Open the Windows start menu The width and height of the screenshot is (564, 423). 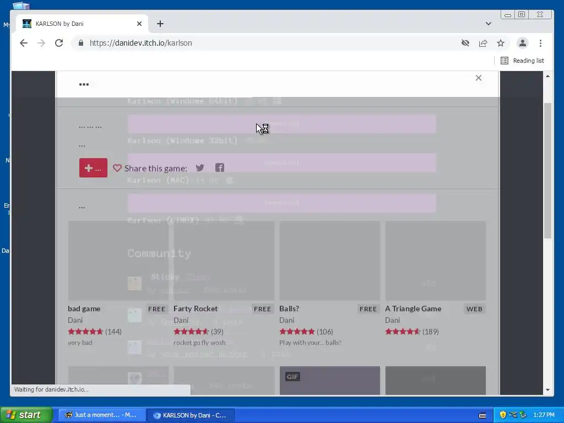coord(26,415)
